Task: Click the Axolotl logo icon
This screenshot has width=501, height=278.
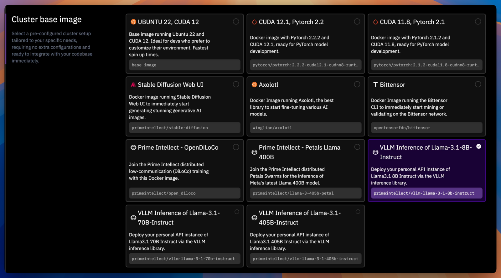Action: (x=254, y=85)
